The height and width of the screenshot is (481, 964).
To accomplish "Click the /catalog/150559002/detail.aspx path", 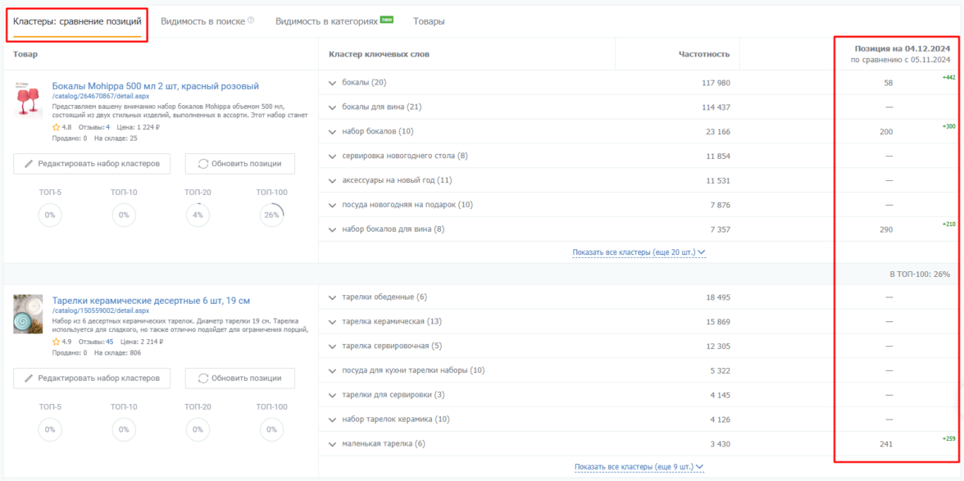I will [101, 311].
